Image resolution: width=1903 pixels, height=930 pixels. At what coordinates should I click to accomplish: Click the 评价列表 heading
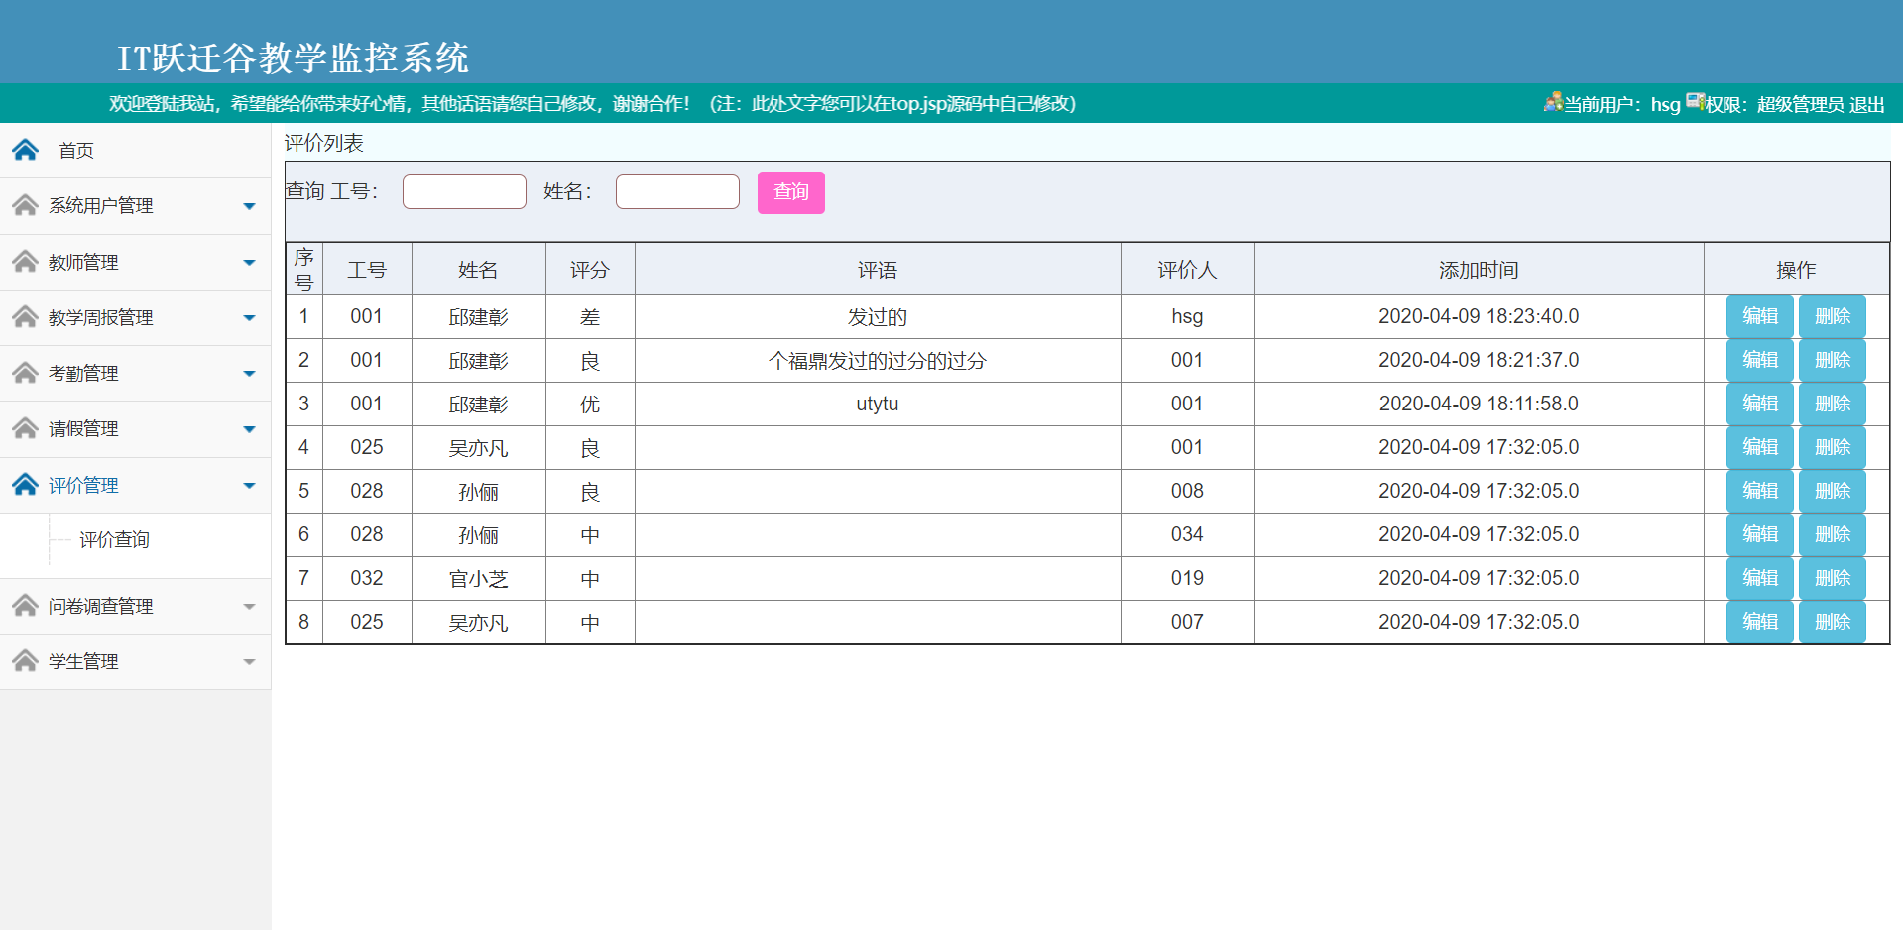324,143
